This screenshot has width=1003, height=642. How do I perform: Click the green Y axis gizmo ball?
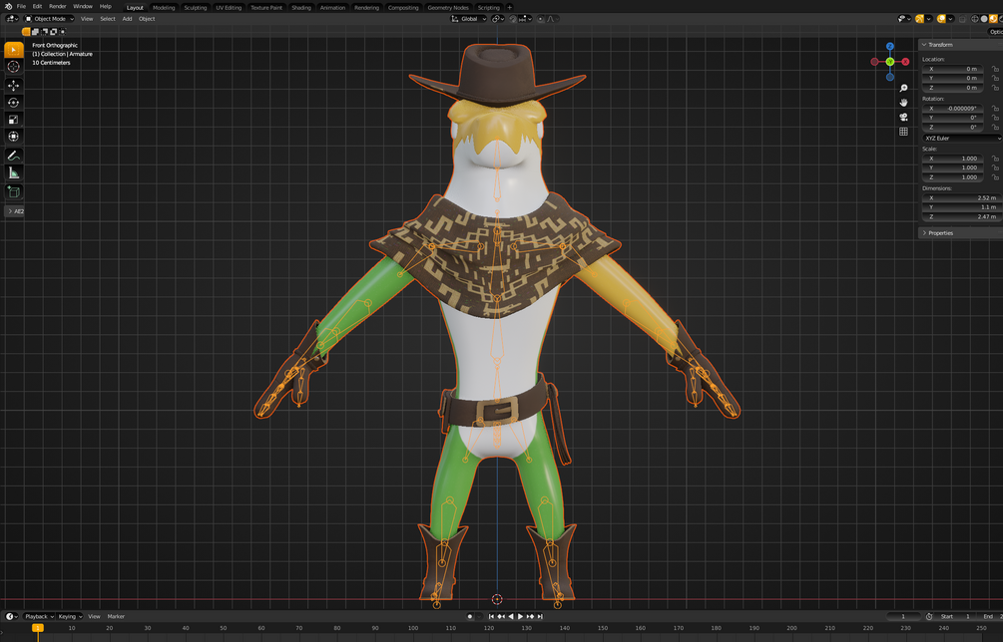pos(890,62)
